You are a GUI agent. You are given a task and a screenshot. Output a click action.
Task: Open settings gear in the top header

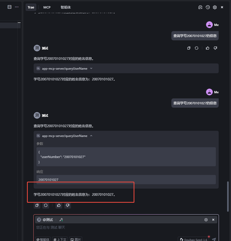tap(215, 7)
